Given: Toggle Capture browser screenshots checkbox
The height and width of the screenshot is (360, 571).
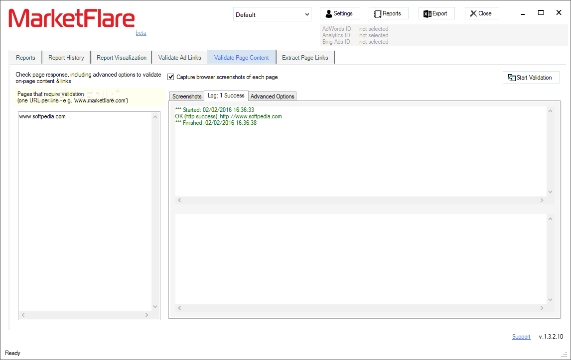Looking at the screenshot, I should pos(170,77).
